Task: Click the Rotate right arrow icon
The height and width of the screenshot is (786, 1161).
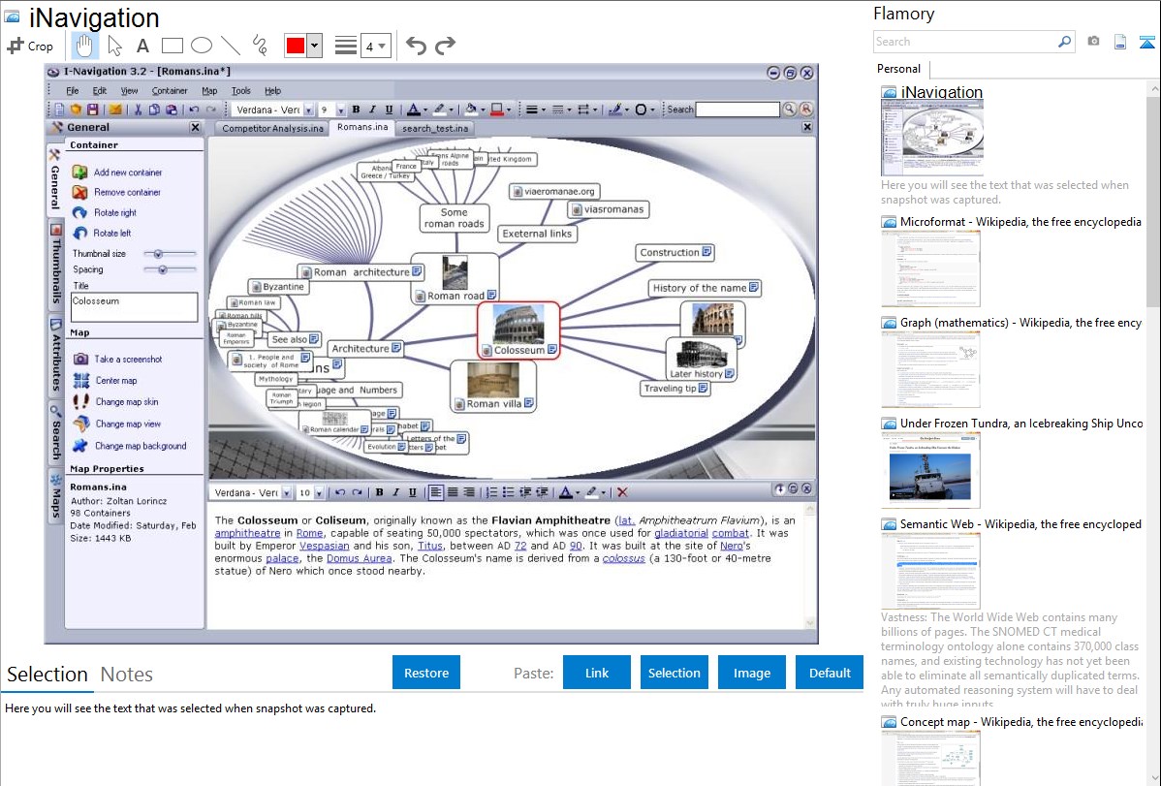Action: click(x=79, y=212)
